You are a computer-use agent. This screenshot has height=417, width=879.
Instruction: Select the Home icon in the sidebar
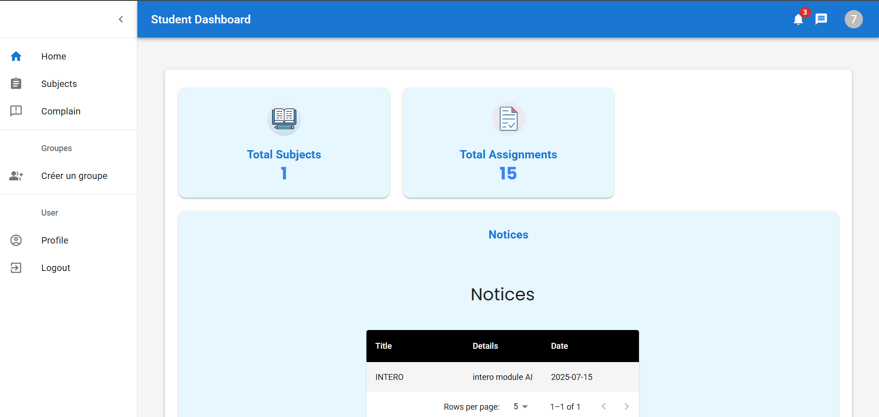point(16,56)
